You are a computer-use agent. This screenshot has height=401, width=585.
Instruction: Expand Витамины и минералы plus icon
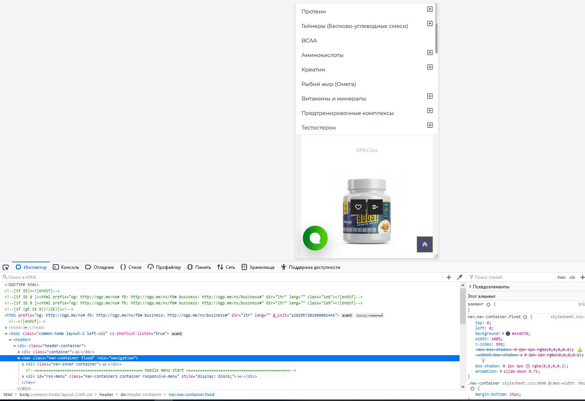[x=430, y=96]
